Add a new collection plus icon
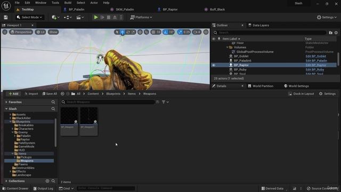The image size is (341, 192). (47, 181)
